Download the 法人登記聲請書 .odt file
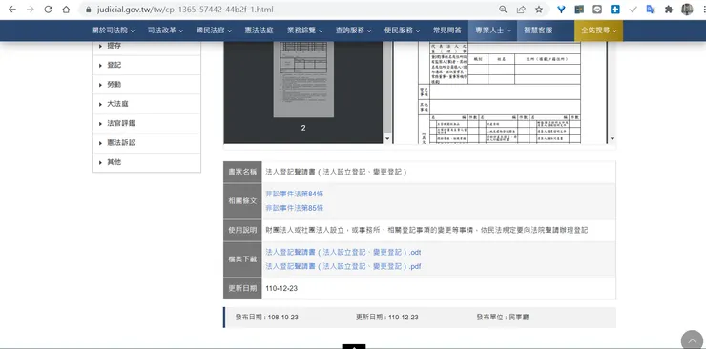Image resolution: width=706 pixels, height=349 pixels. click(343, 252)
